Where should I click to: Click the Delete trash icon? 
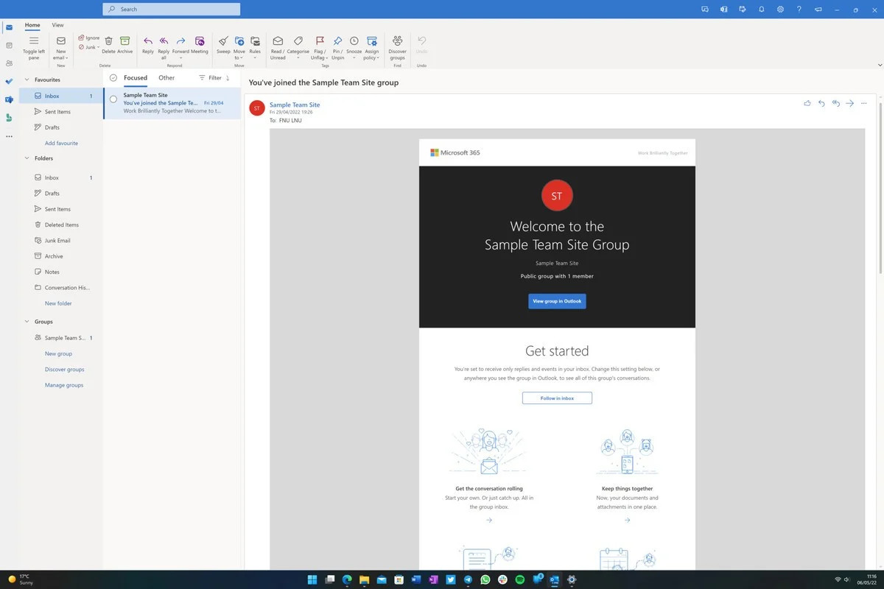pyautogui.click(x=108, y=43)
